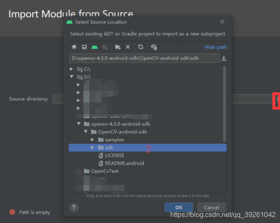
Task: Click the file tree vertical scrollbar
Action: coord(225,103)
